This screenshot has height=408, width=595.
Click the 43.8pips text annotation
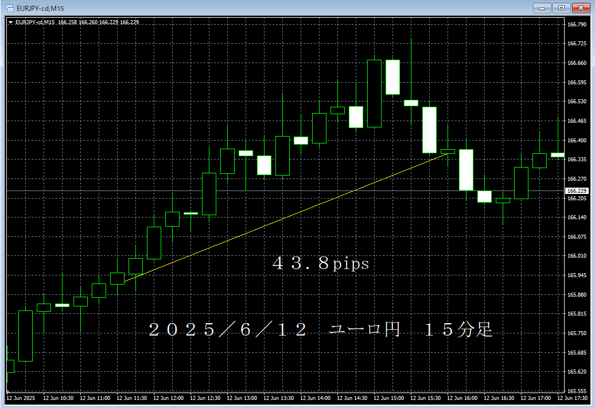pos(319,264)
